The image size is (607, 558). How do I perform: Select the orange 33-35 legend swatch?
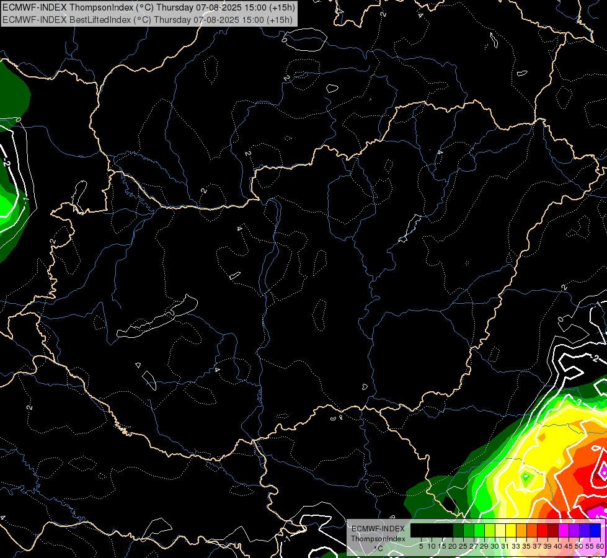521,530
